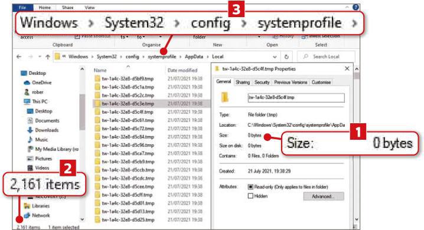Open Documents icon under This PC
424x230 pixels.
(x=30, y=121)
